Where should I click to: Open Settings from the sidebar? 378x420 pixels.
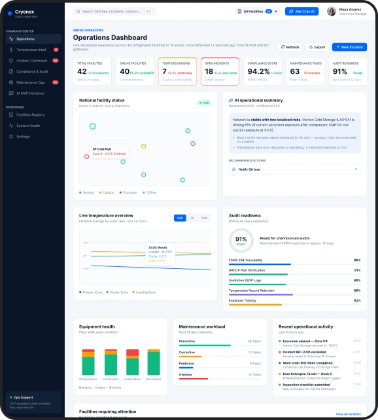point(33,137)
